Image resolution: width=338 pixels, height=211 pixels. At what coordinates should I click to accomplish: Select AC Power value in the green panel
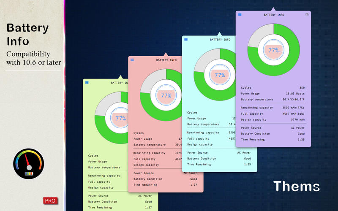pos(145,196)
